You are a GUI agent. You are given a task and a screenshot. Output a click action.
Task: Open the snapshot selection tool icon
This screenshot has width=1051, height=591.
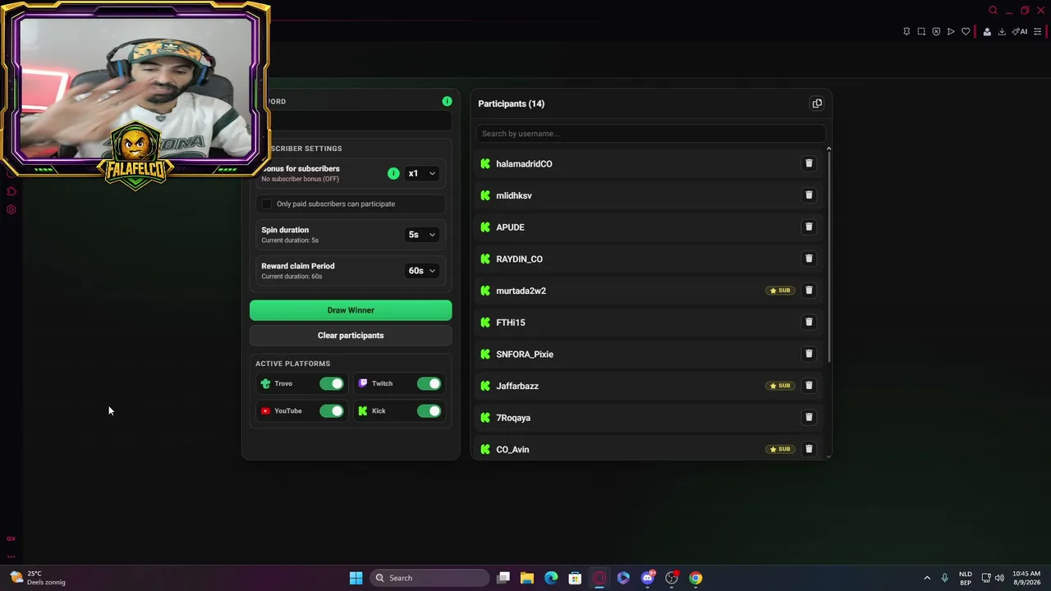coord(921,32)
